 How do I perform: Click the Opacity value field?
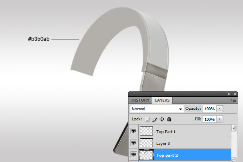(209, 109)
